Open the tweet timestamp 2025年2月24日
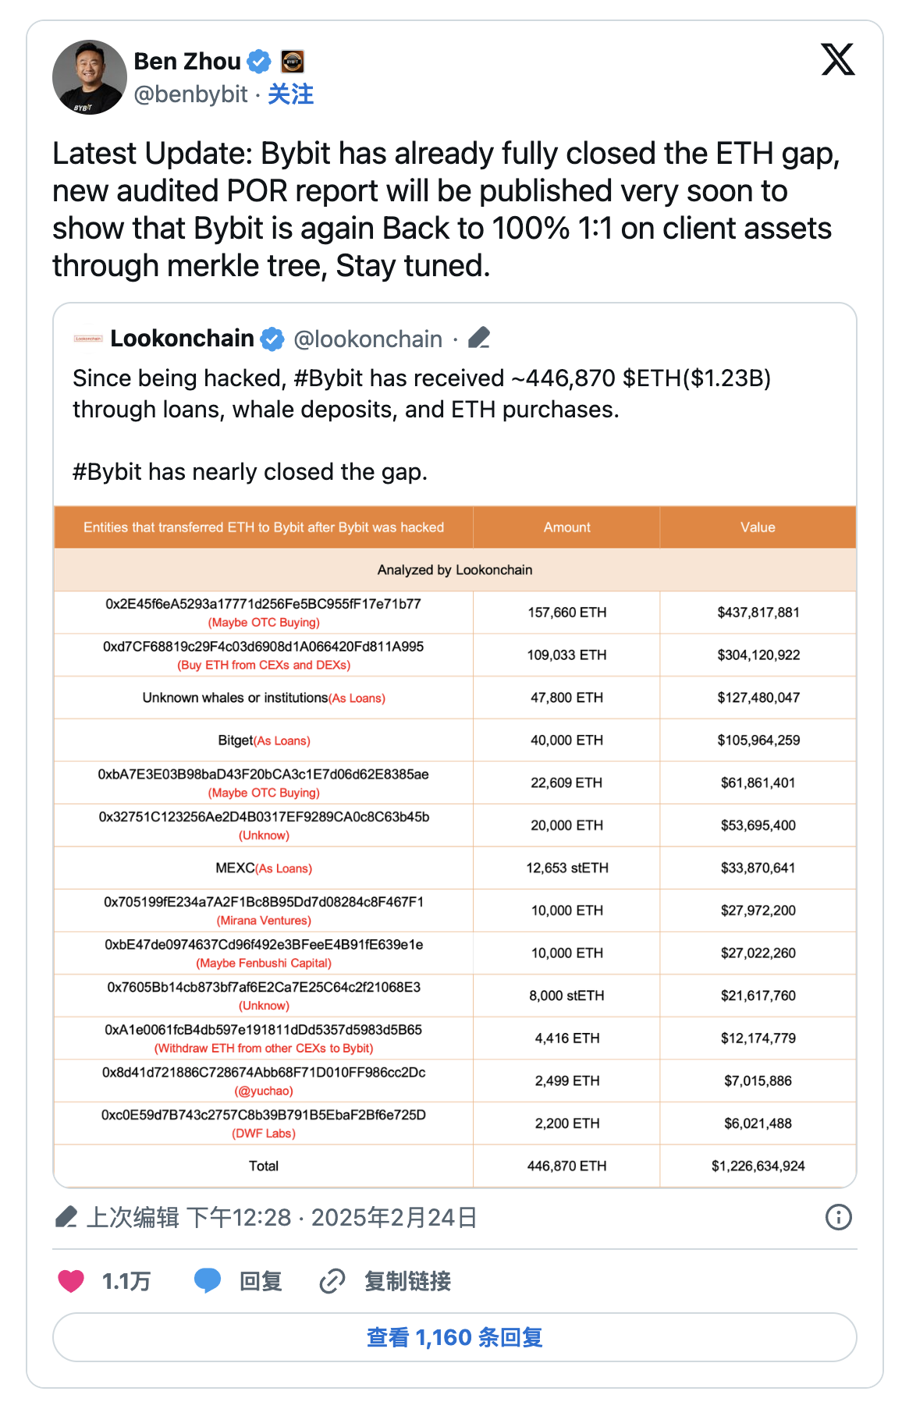The width and height of the screenshot is (902, 1409). pos(394,1217)
